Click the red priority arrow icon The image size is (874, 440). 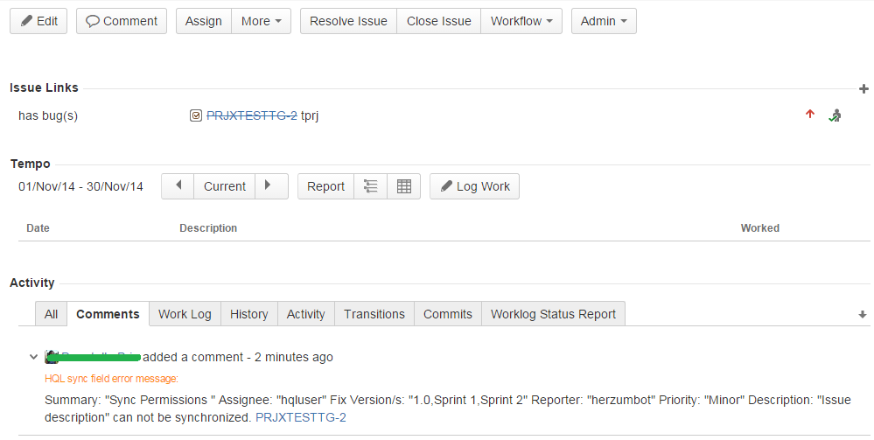click(x=809, y=115)
